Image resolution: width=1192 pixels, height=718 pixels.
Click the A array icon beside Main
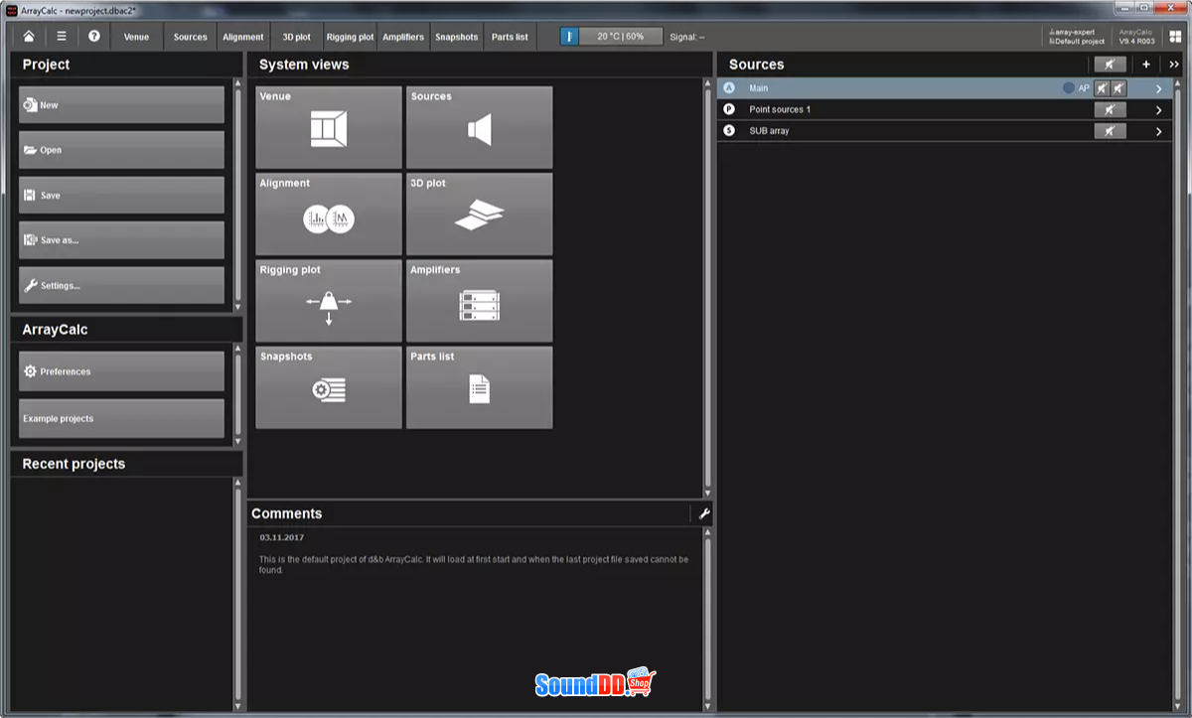pyautogui.click(x=729, y=88)
